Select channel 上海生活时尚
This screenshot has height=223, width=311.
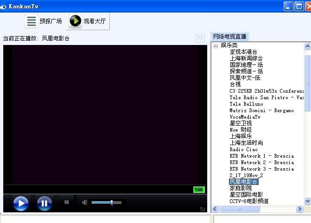246,143
